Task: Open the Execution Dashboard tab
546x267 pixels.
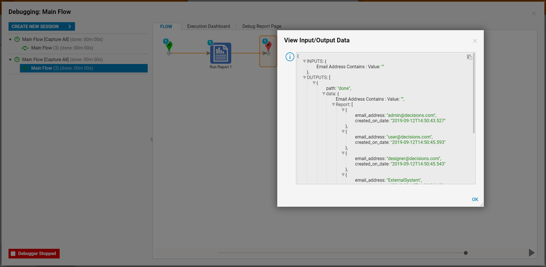Action: 209,26
